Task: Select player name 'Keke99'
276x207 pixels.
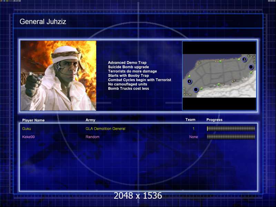Action: click(x=28, y=137)
